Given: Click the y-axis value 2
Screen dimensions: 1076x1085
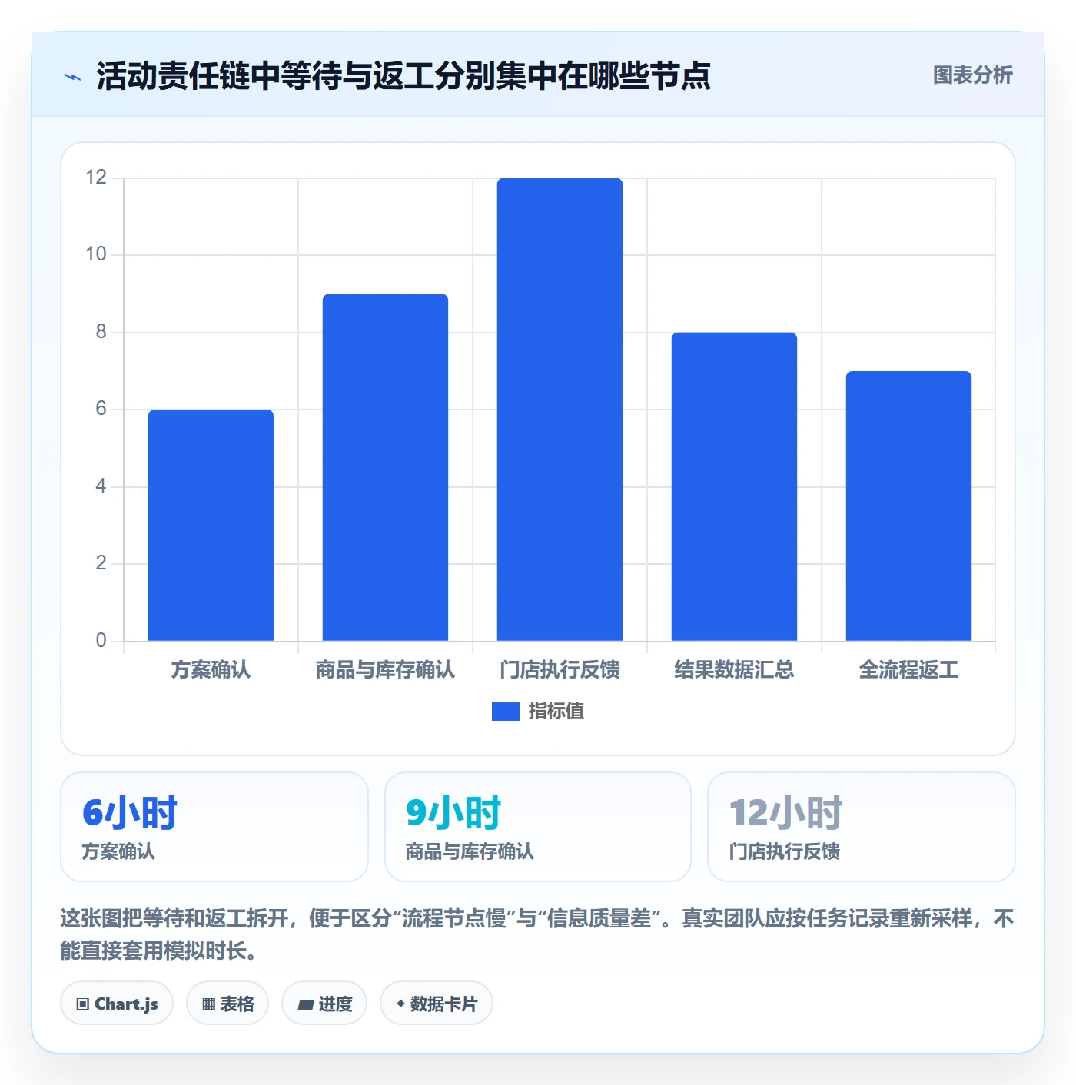Looking at the screenshot, I should [x=101, y=563].
